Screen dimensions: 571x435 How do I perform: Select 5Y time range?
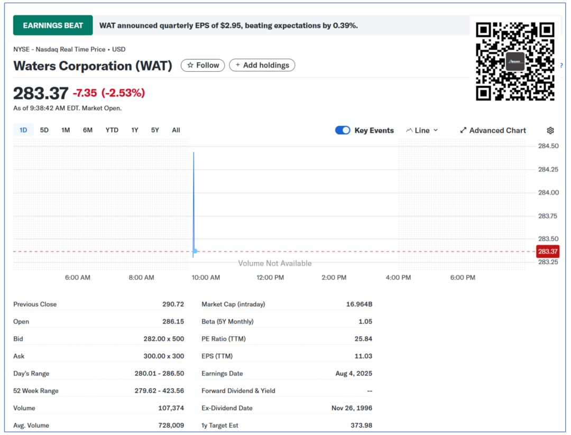[155, 130]
